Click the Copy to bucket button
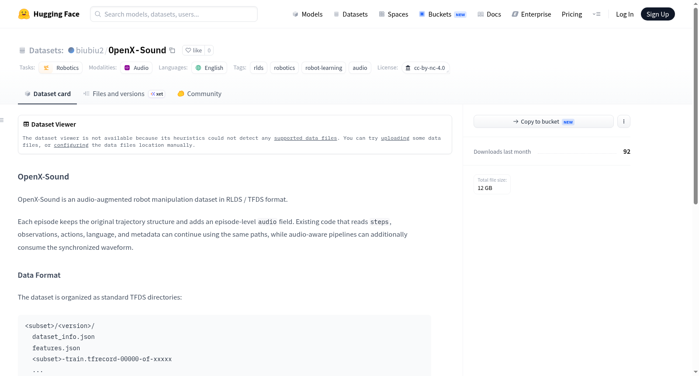 [x=543, y=121]
